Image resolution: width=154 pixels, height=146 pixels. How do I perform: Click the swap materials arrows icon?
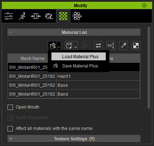[98, 45]
